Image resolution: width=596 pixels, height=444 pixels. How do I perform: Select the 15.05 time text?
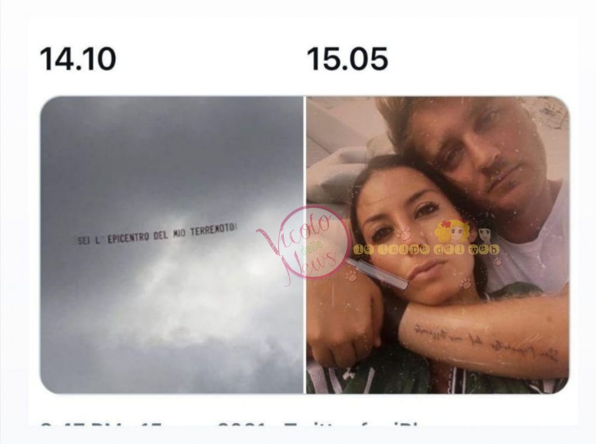tap(347, 59)
